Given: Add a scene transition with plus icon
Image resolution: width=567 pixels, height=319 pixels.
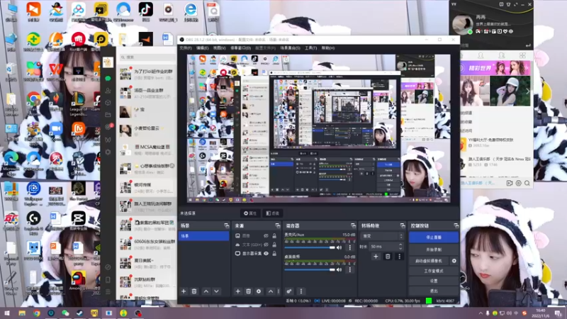Looking at the screenshot, I should [x=376, y=257].
